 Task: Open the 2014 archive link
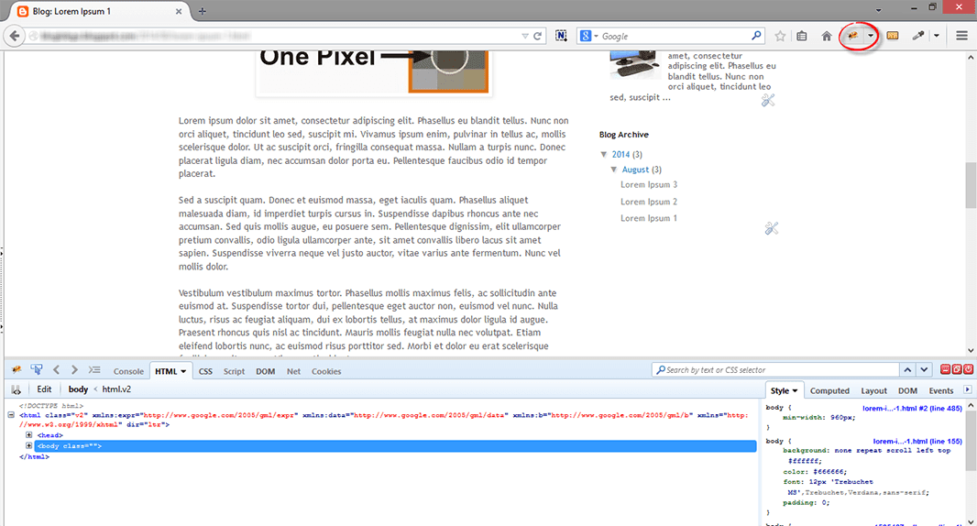[x=620, y=155]
